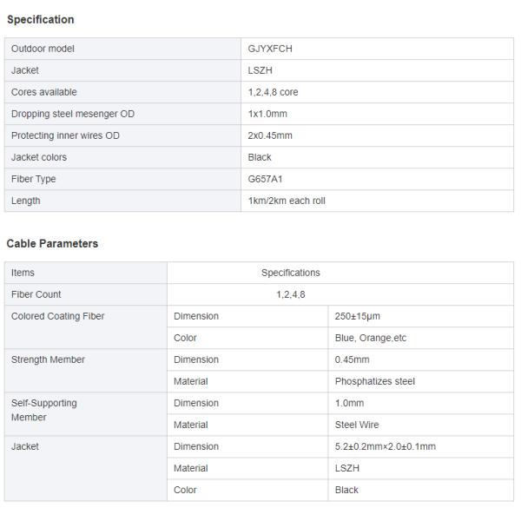Click the Self-Supporting Member label cell
This screenshot has height=521, width=521.
pyautogui.click(x=43, y=410)
